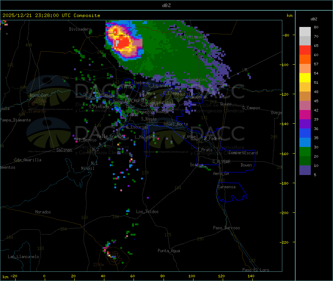Screen dimensions: 333x281
Task: Click the G_Campos label
Action: coord(251,108)
